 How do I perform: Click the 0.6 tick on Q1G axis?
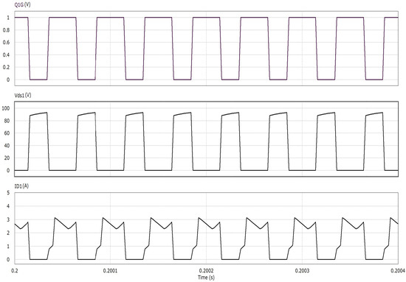6,43
